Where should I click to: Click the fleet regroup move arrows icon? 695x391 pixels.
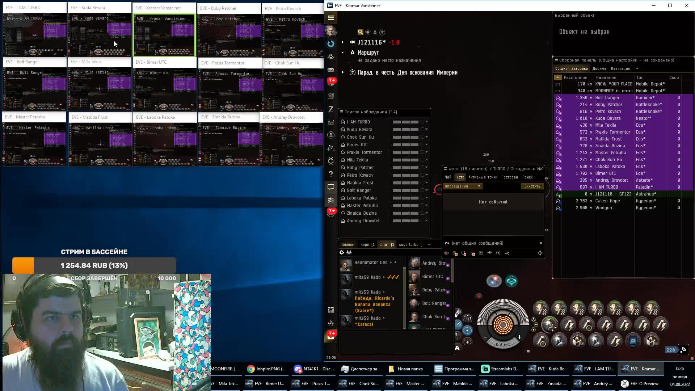[540, 253]
